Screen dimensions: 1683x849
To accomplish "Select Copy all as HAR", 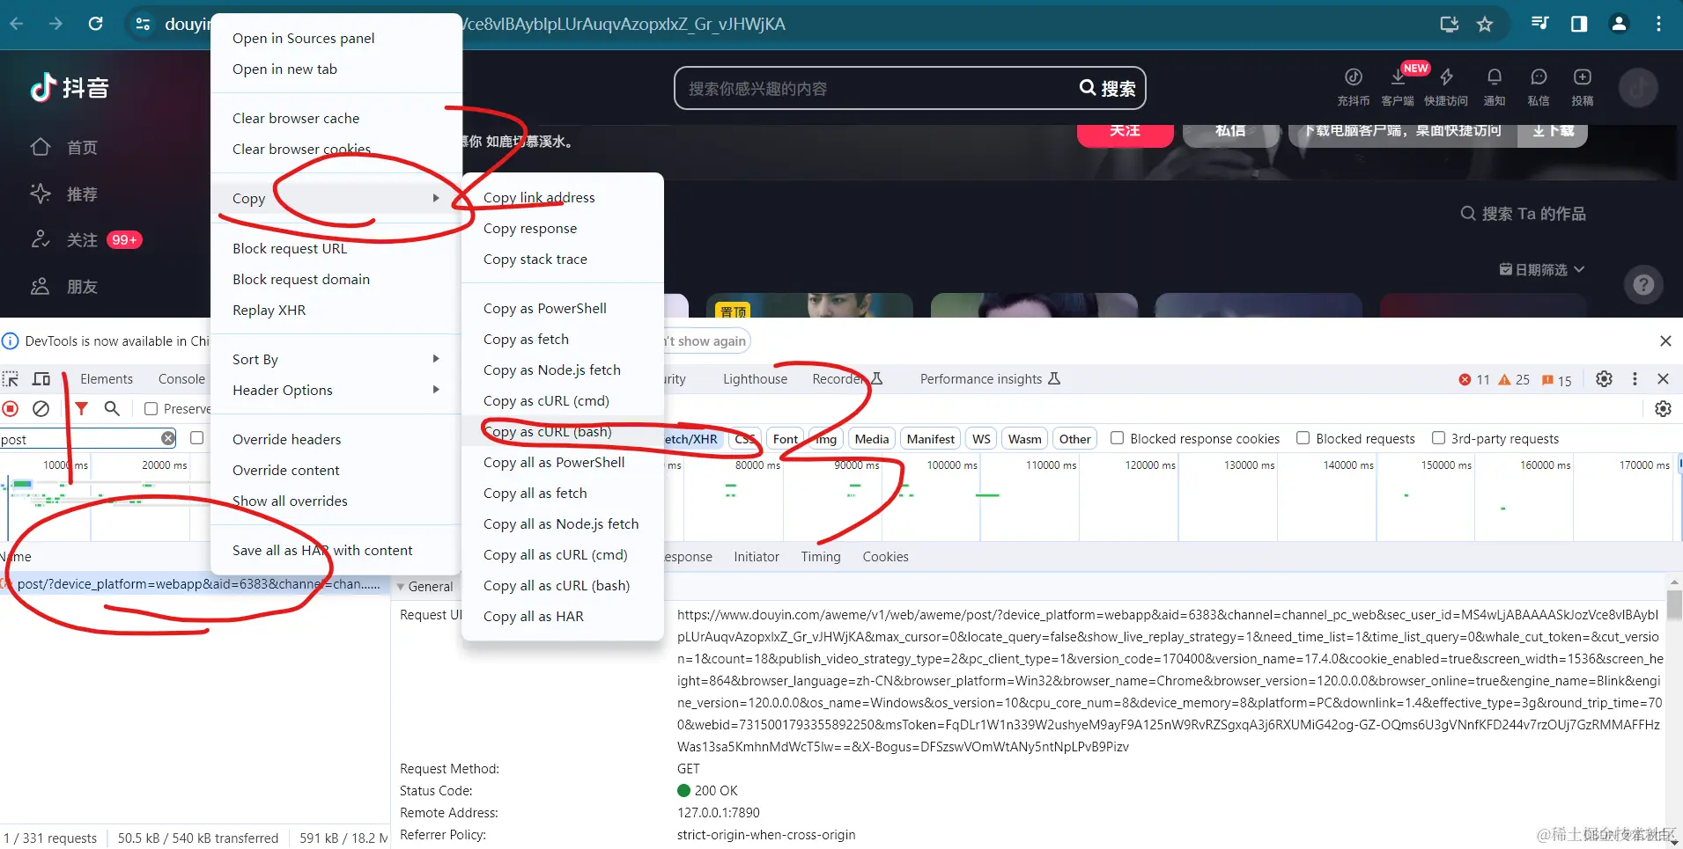I will click(562, 616).
